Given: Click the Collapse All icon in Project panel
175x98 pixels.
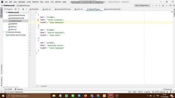Looking at the screenshot, I should point(19,9).
